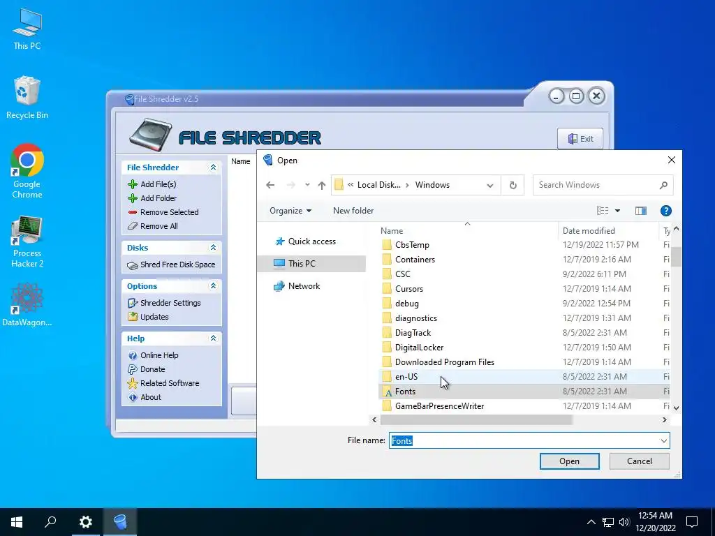
Task: Open the Recycle Bin desktop icon
Action: pos(27,98)
